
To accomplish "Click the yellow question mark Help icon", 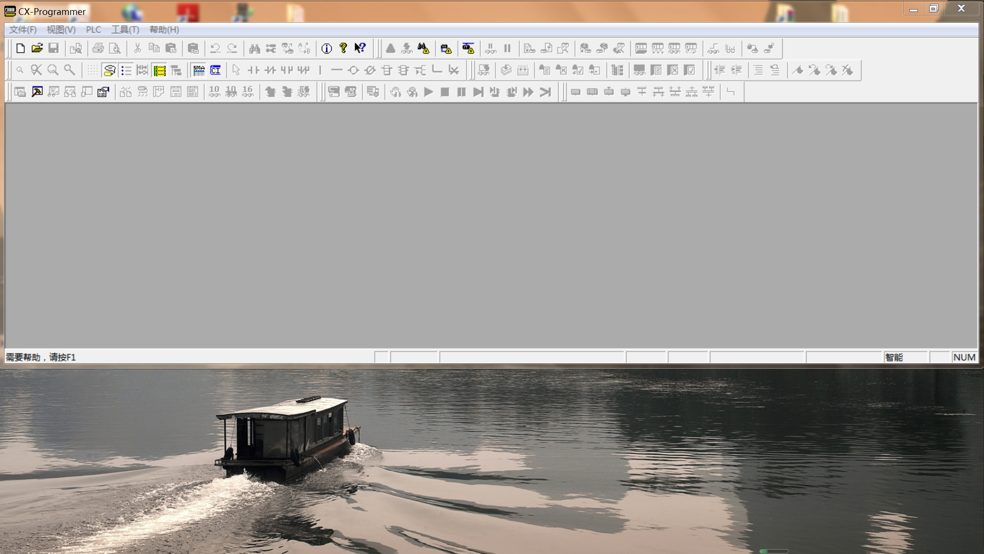I will (x=343, y=48).
